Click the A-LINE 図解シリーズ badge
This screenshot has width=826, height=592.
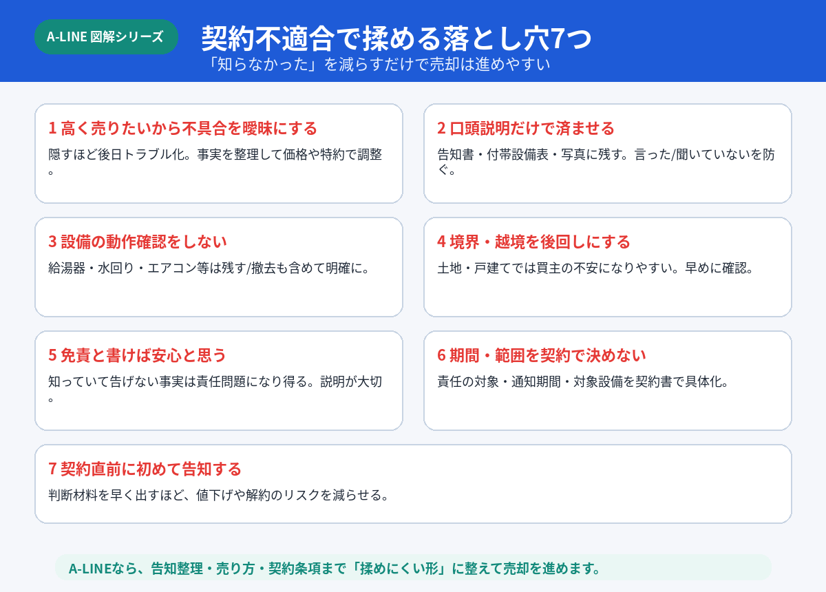[x=106, y=36]
